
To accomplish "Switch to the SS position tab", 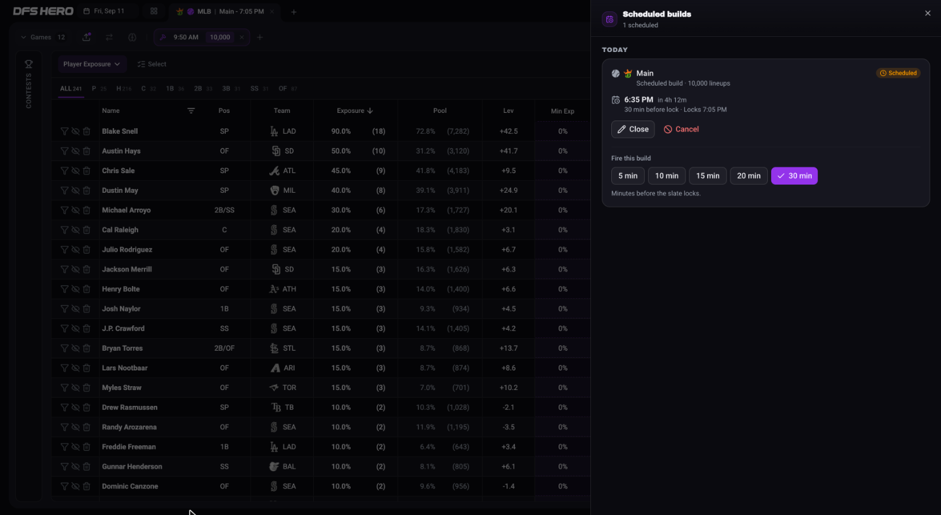I will click(x=259, y=89).
